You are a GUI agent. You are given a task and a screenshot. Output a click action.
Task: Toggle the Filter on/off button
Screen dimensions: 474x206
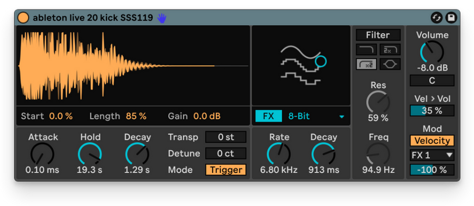tap(378, 35)
